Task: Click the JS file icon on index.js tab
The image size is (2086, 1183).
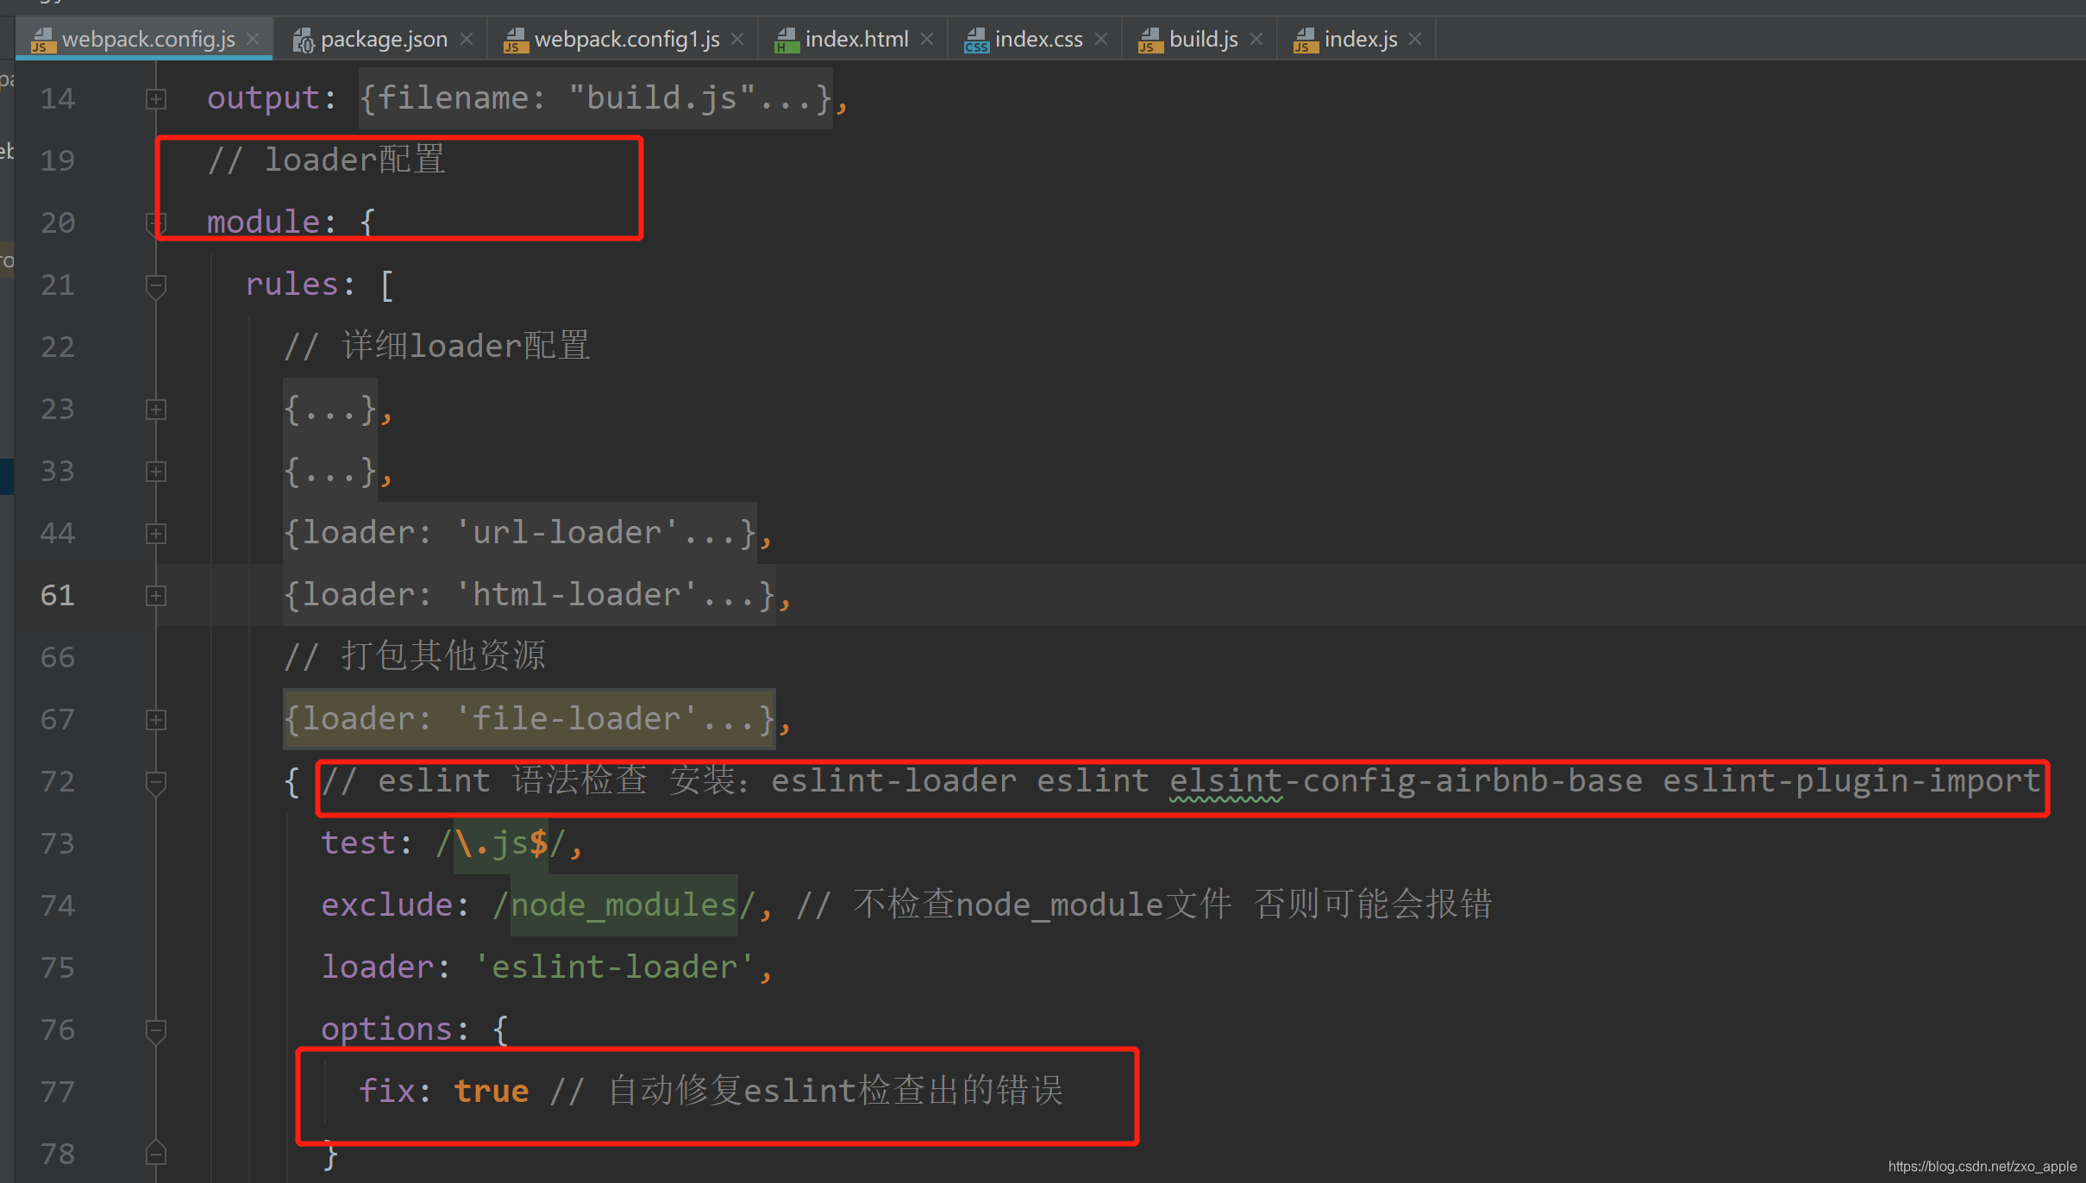Action: pyautogui.click(x=1306, y=40)
